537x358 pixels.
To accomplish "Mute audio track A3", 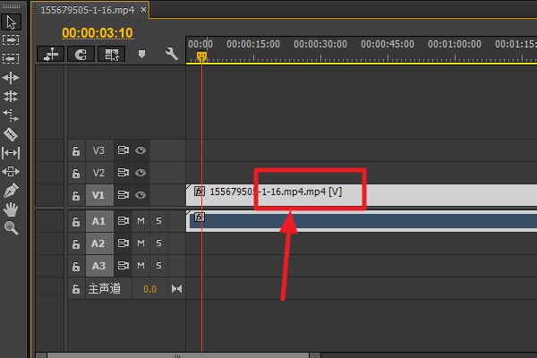I will [141, 266].
